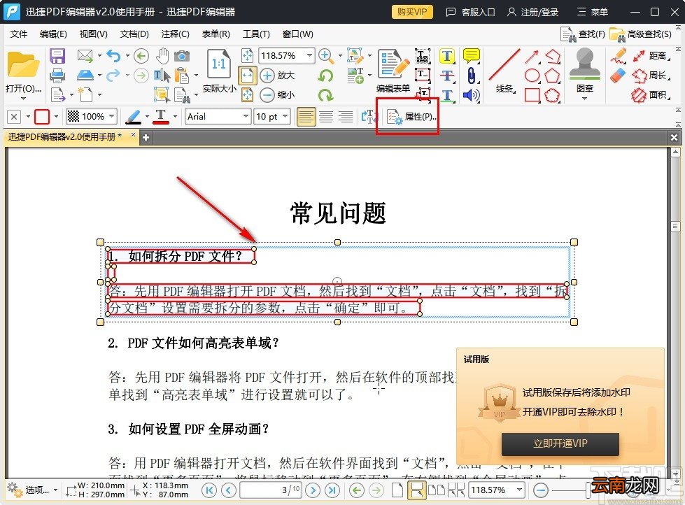
Task: Expand the stroke color dropdown arrow
Action: point(56,117)
